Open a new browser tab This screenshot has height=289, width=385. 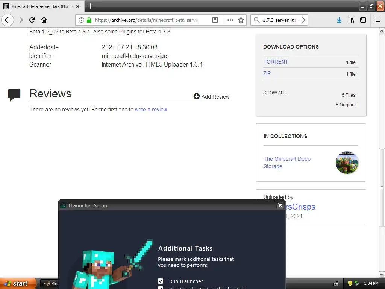[x=90, y=6]
